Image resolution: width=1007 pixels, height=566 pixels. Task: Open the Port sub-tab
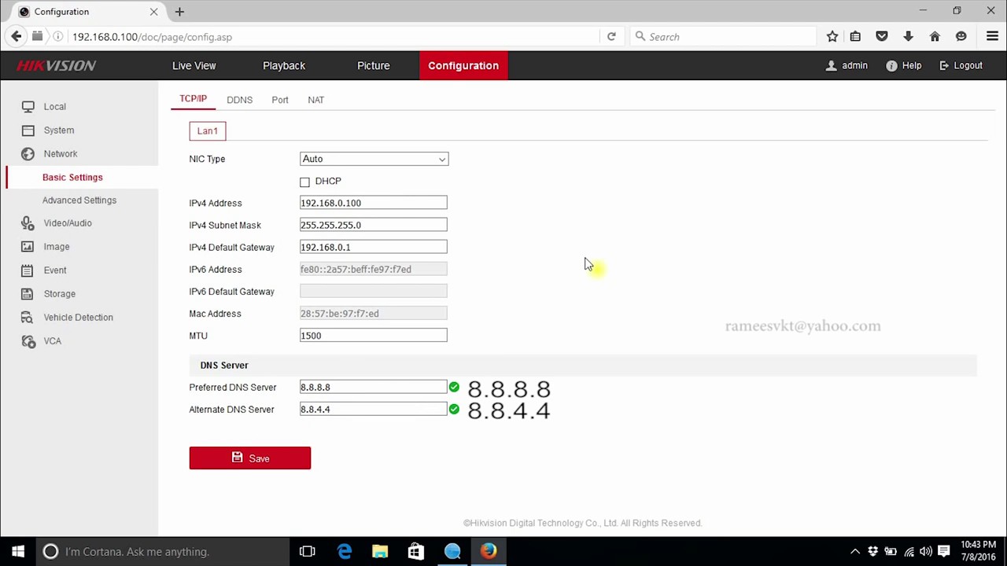click(280, 100)
